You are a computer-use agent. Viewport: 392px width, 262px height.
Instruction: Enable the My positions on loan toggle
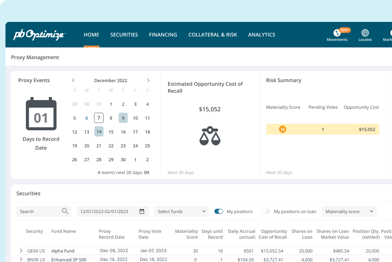coord(266,211)
